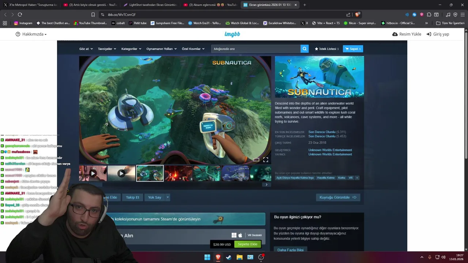Click the Brave browser taskbar icon

click(x=218, y=257)
